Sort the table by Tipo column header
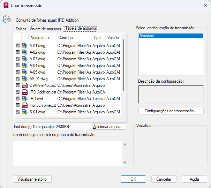 97,37
